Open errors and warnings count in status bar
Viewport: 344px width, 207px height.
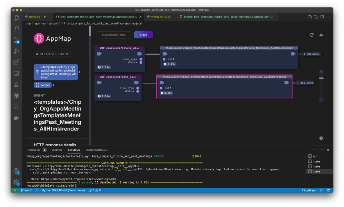click(95, 190)
